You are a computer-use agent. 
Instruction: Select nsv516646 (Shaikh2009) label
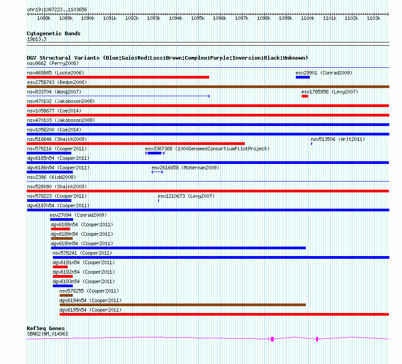tap(57, 139)
